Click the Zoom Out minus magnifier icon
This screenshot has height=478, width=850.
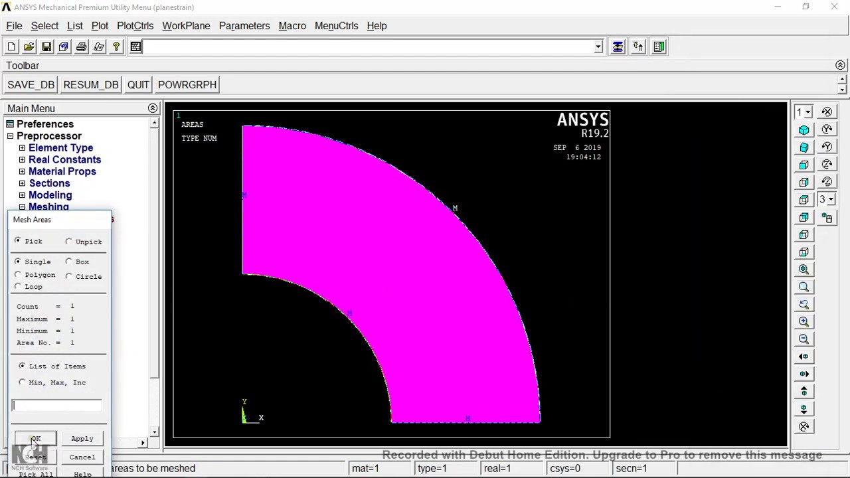click(804, 339)
